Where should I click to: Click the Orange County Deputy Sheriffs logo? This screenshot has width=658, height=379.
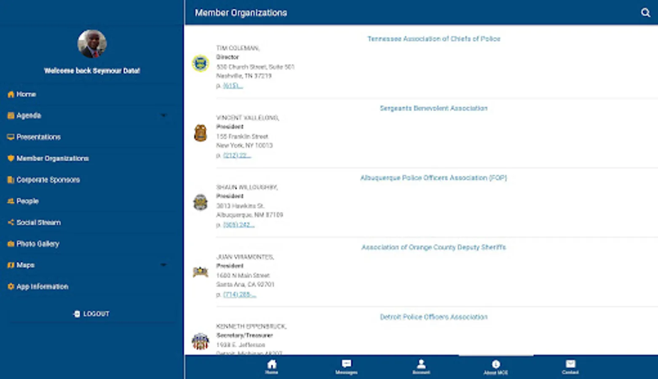click(x=201, y=272)
